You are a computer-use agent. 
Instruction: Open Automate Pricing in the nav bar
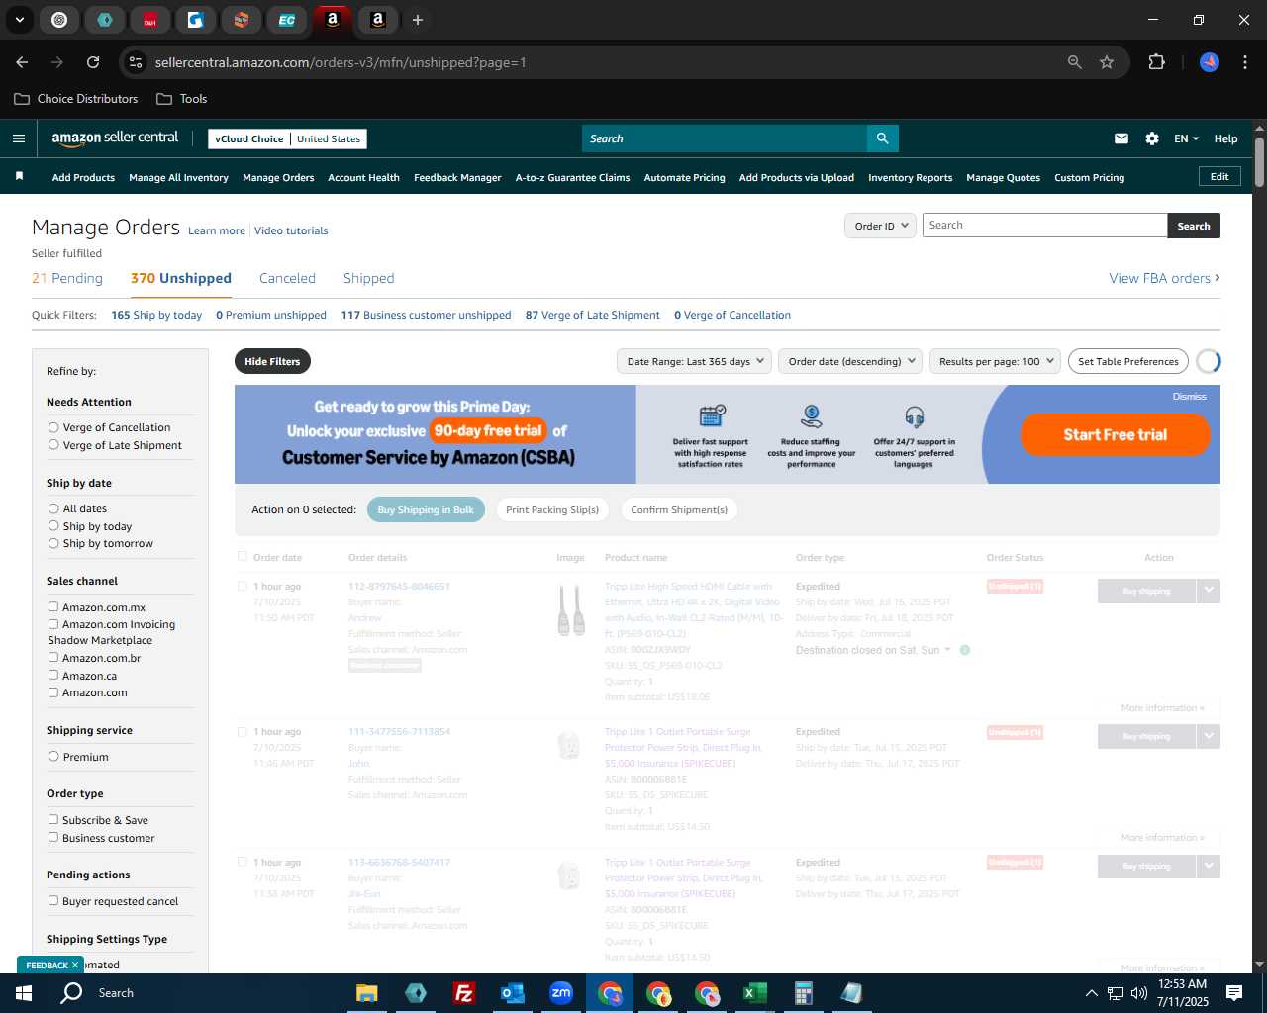[684, 178]
